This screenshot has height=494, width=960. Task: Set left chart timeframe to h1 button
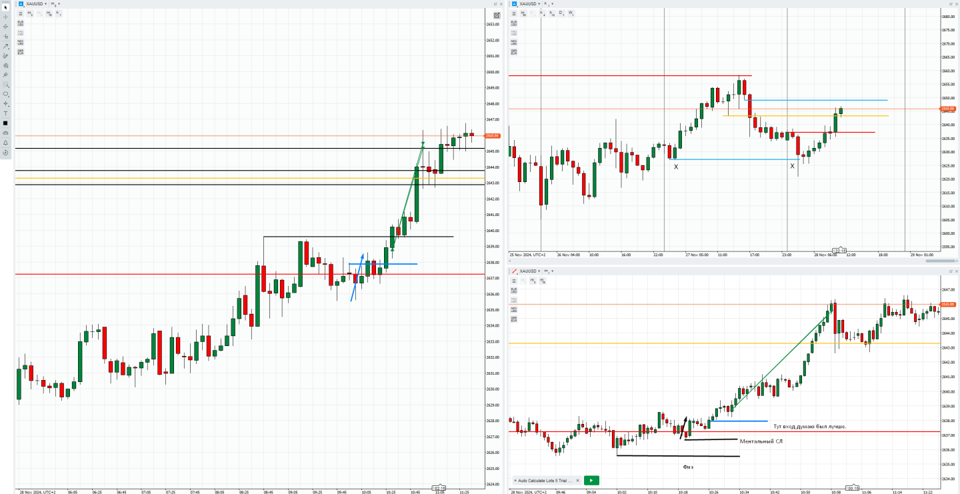[x=59, y=13]
